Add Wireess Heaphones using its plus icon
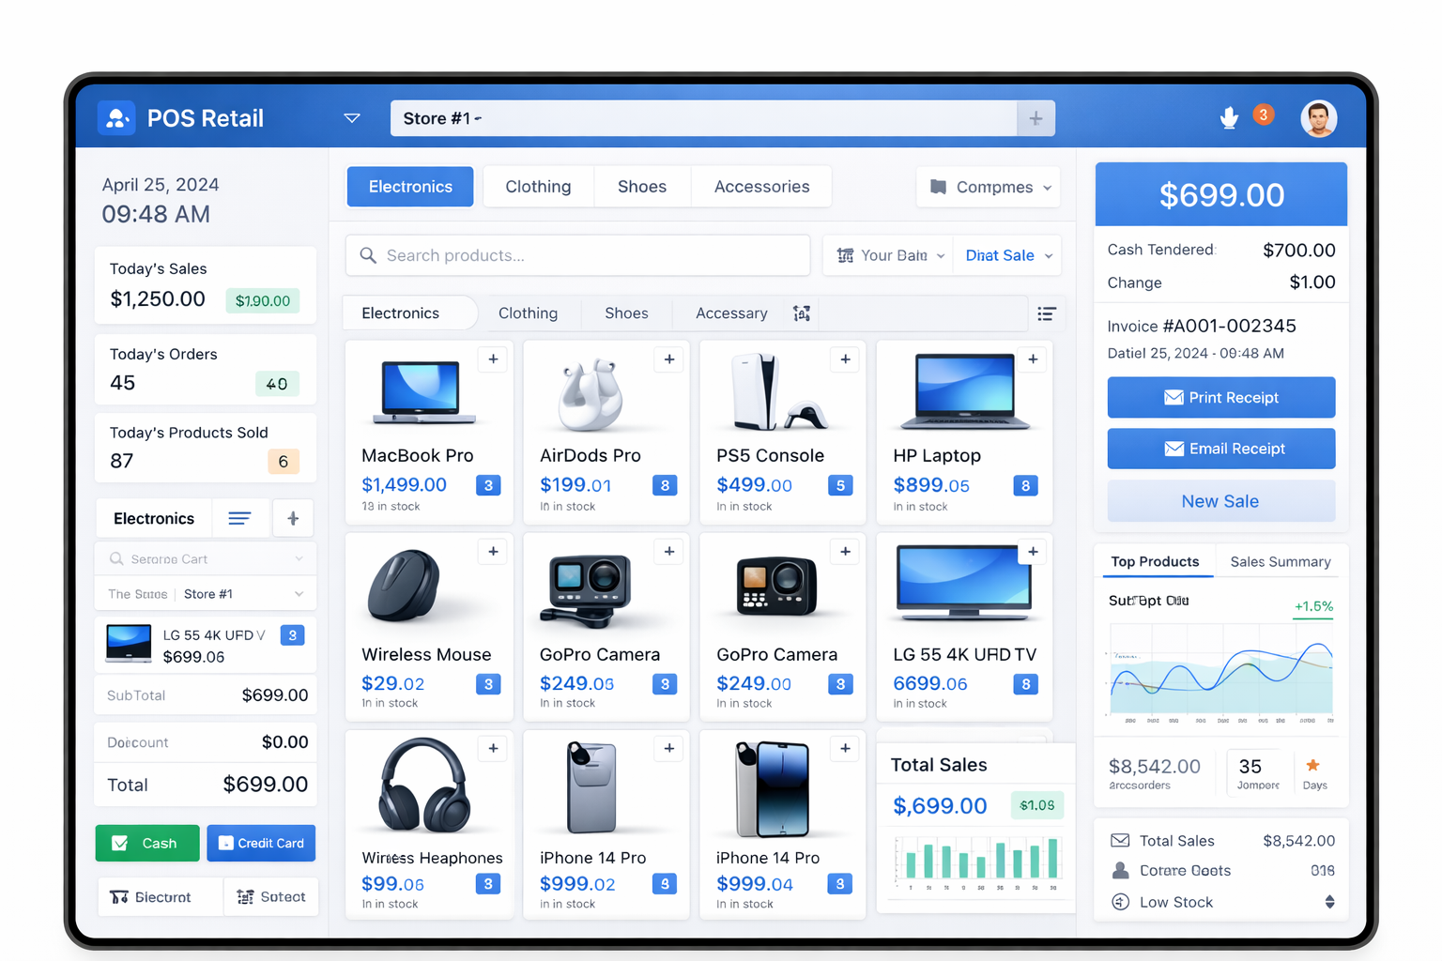This screenshot has width=1442, height=961. click(493, 748)
